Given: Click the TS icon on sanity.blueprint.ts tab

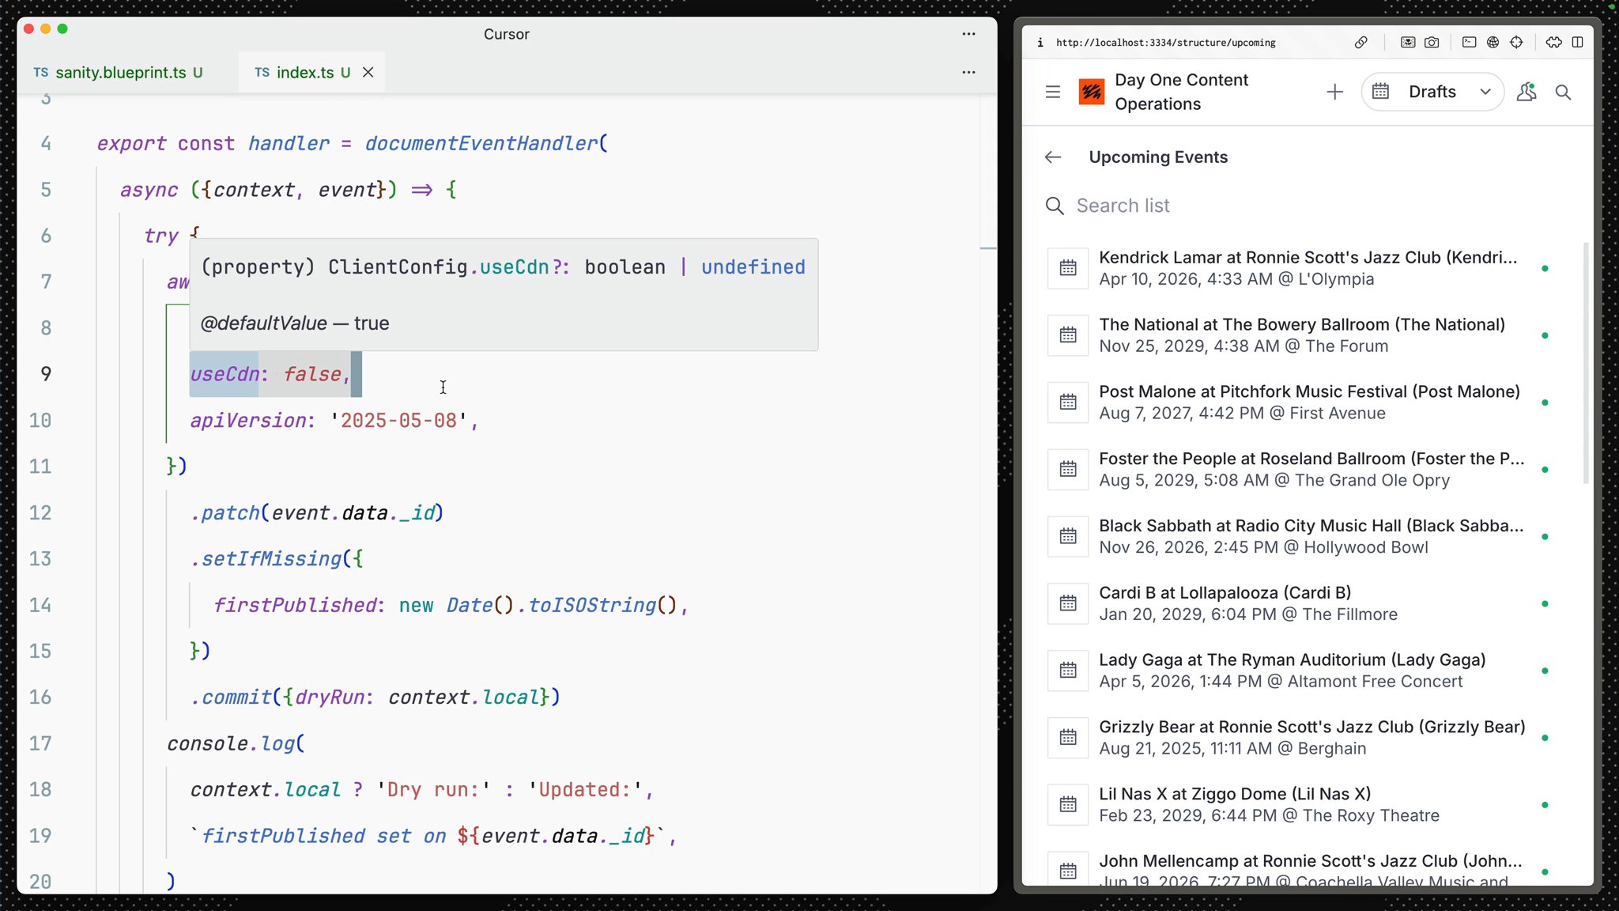Looking at the screenshot, I should coord(41,73).
